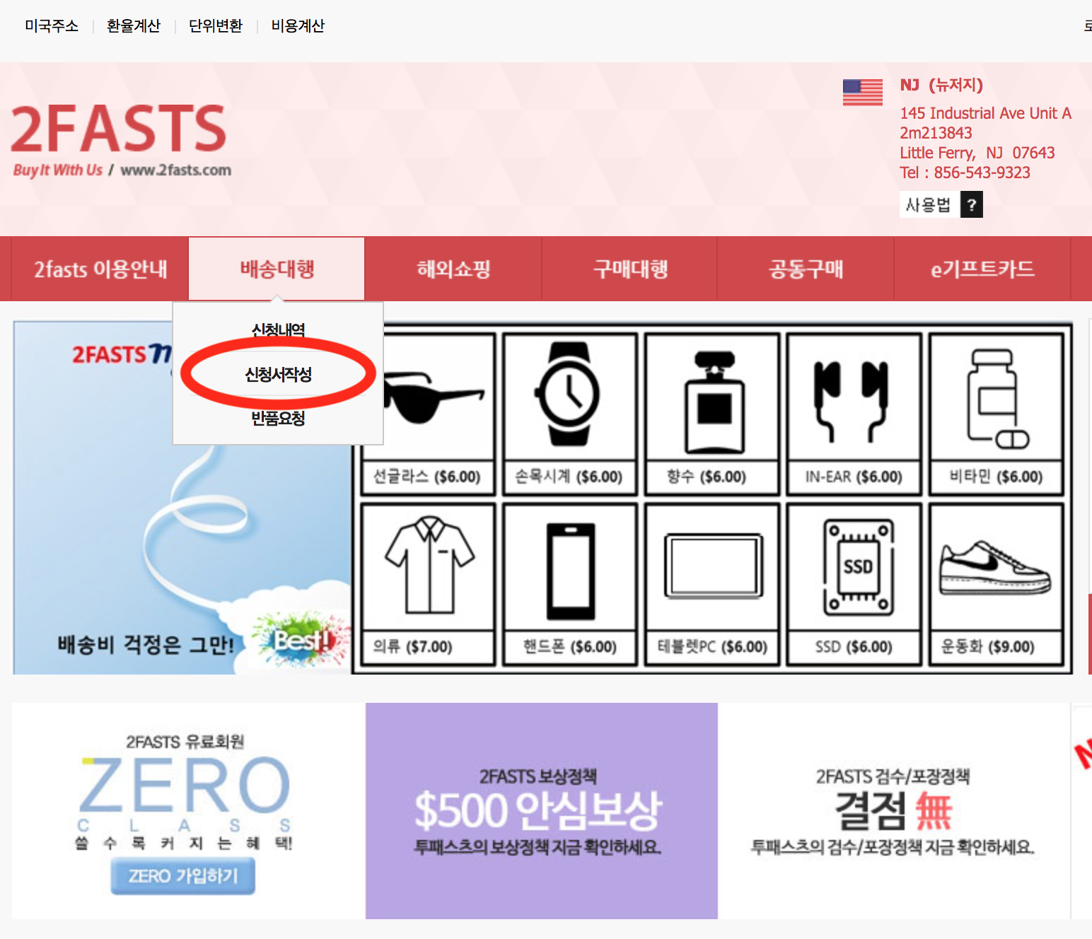Click the Best! badge on banner
This screenshot has height=939, width=1092.
tap(301, 640)
